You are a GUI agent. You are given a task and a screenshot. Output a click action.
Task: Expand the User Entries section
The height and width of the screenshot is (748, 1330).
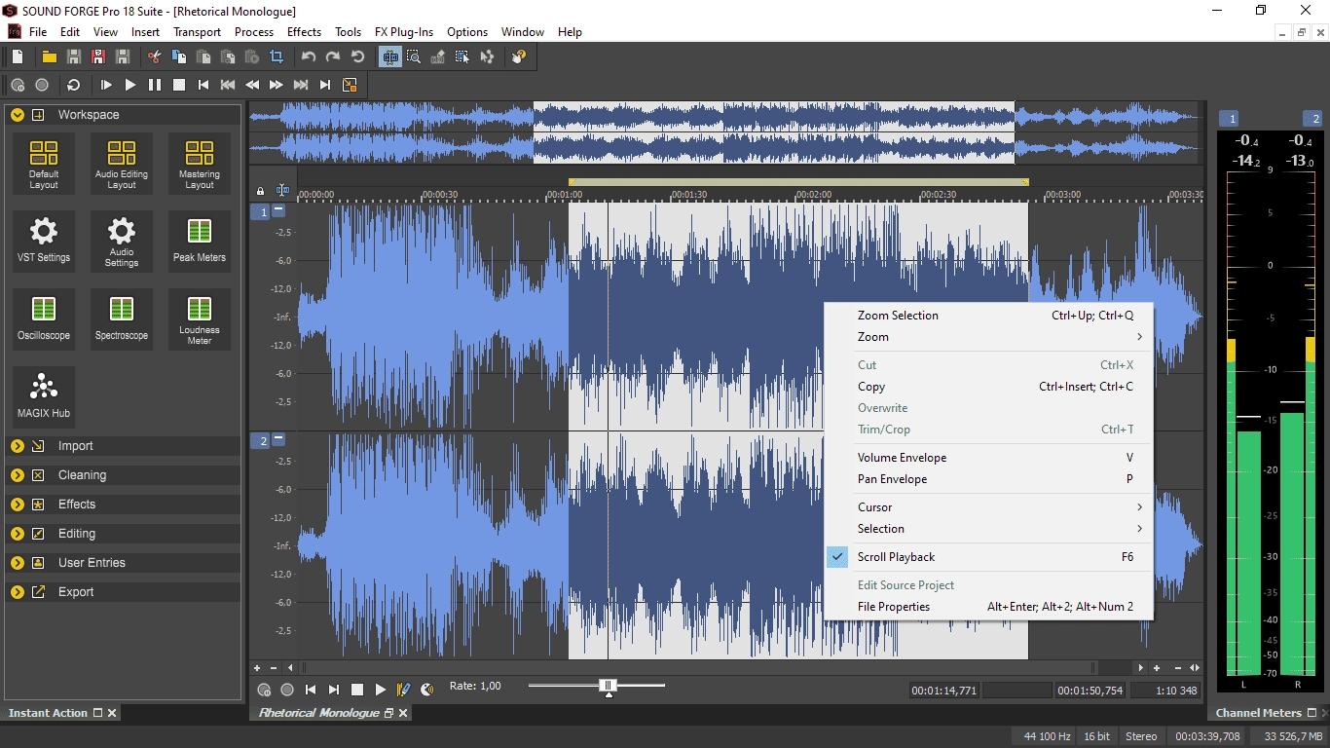point(17,563)
